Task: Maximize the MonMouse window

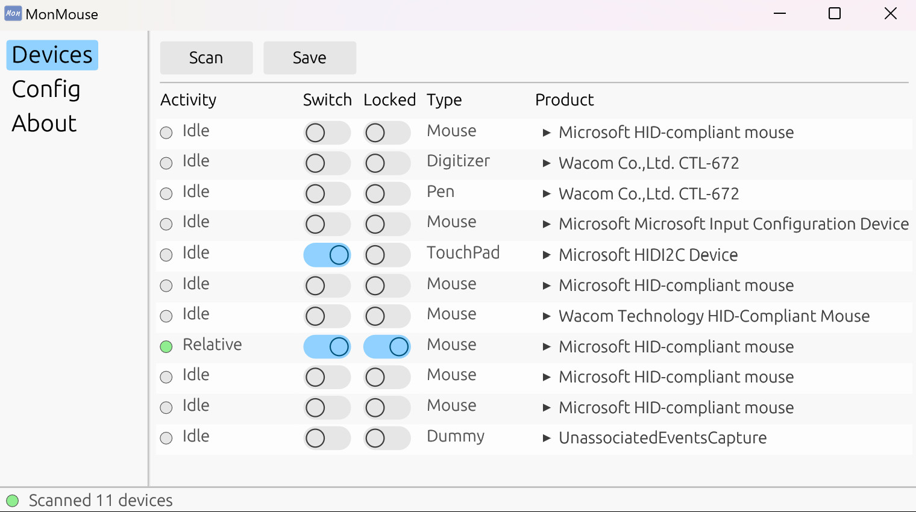Action: [835, 13]
